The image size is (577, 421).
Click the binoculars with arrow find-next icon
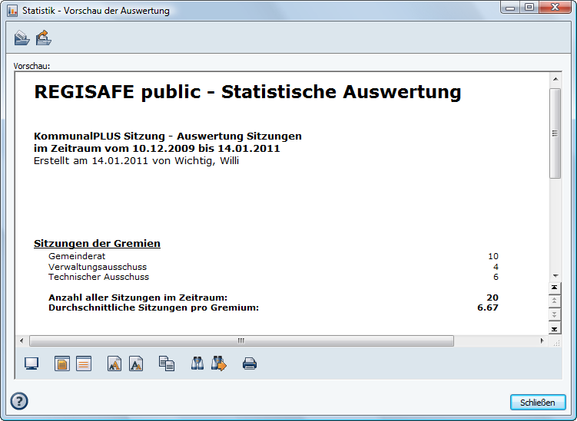click(x=219, y=363)
